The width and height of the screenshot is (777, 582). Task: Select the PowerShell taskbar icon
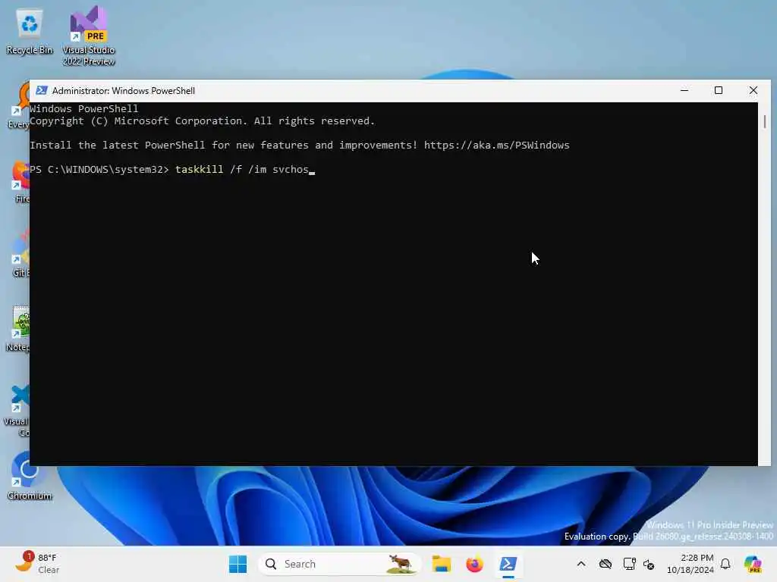click(508, 564)
